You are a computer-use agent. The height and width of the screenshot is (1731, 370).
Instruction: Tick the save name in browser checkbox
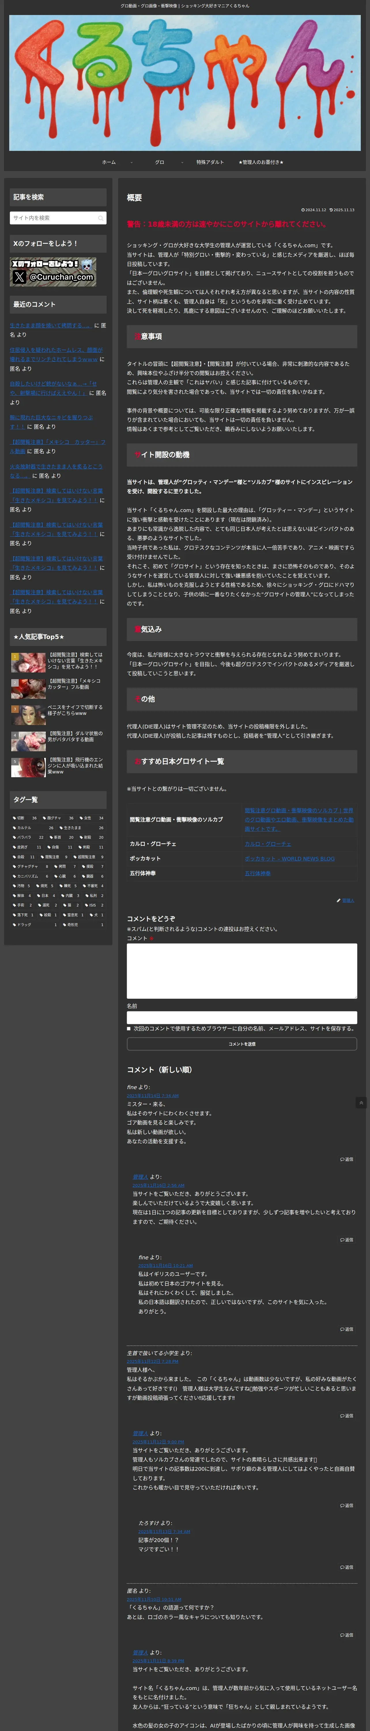tap(129, 1028)
